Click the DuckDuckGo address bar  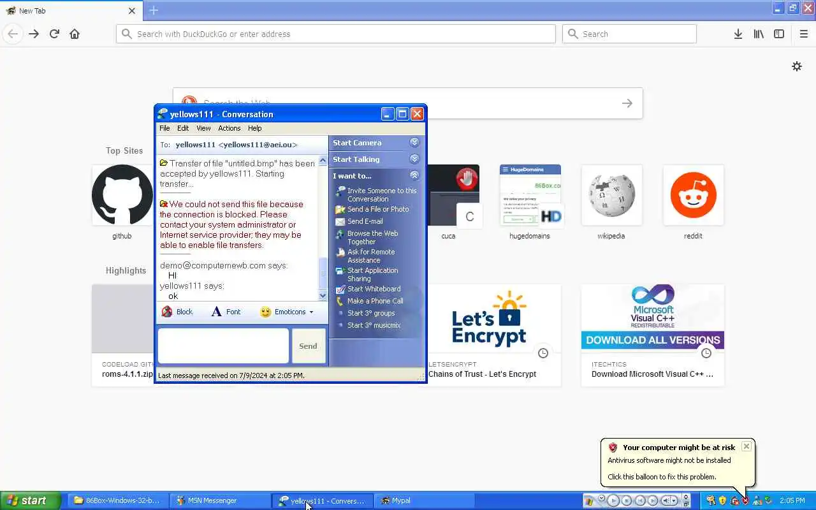(x=336, y=34)
